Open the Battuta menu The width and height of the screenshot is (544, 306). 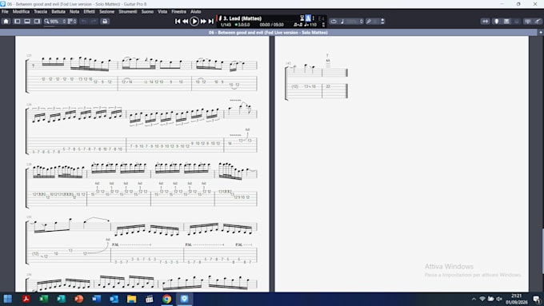[x=58, y=11]
